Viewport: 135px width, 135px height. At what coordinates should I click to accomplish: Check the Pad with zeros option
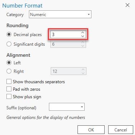coord(9,89)
